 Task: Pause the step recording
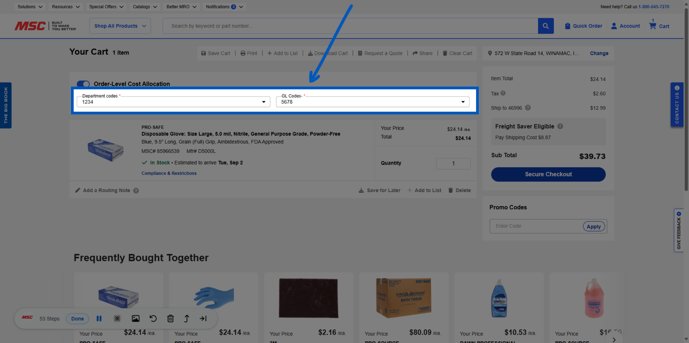coord(99,318)
